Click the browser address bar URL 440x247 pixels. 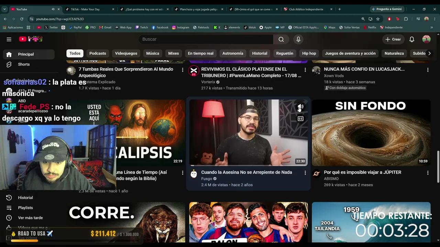point(60,19)
